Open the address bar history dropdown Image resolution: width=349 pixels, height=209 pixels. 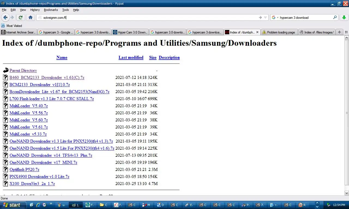coord(265,17)
